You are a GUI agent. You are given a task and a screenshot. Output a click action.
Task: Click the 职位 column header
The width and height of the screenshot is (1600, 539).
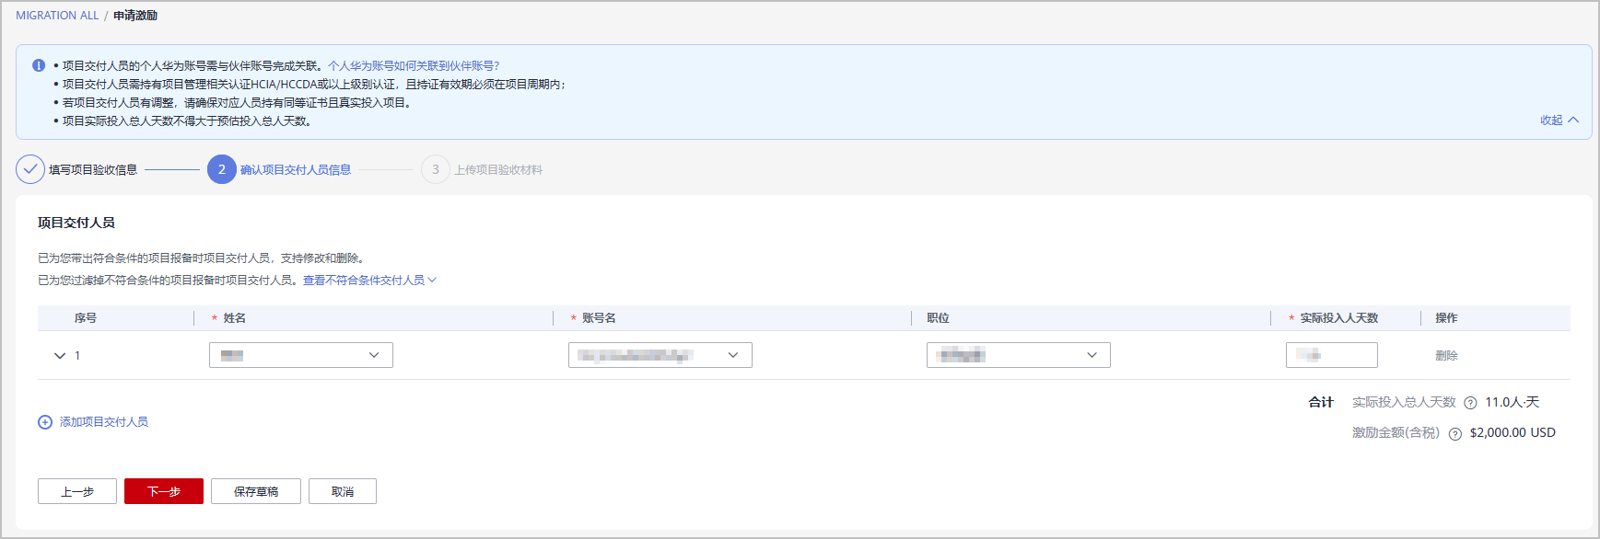[x=938, y=318]
